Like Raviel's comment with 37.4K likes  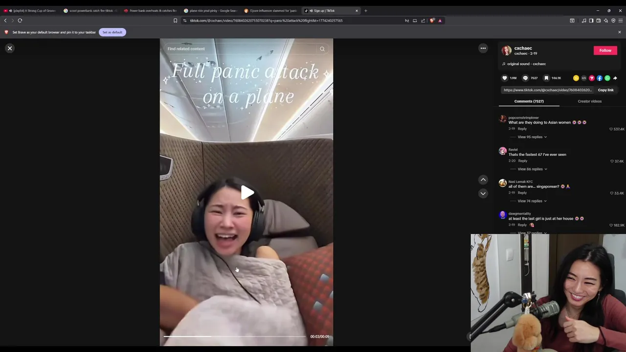point(612,161)
